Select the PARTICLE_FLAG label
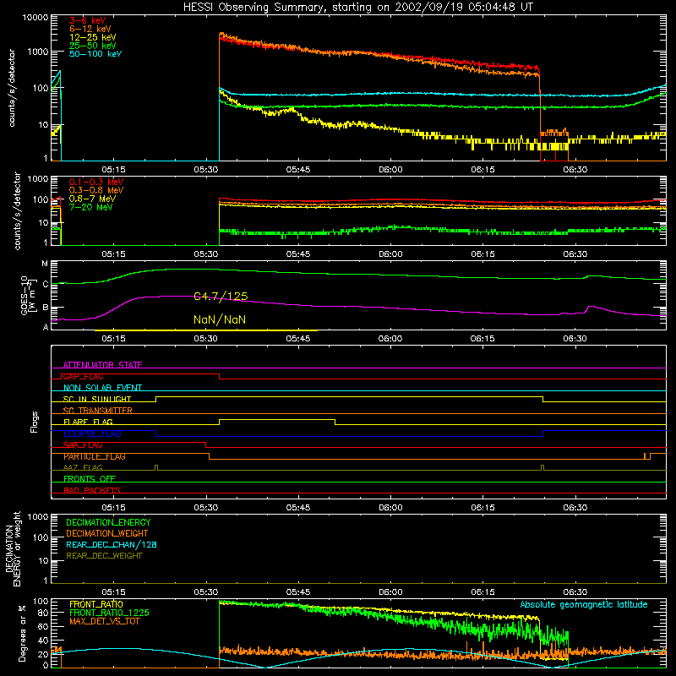676x676 pixels. (x=95, y=456)
